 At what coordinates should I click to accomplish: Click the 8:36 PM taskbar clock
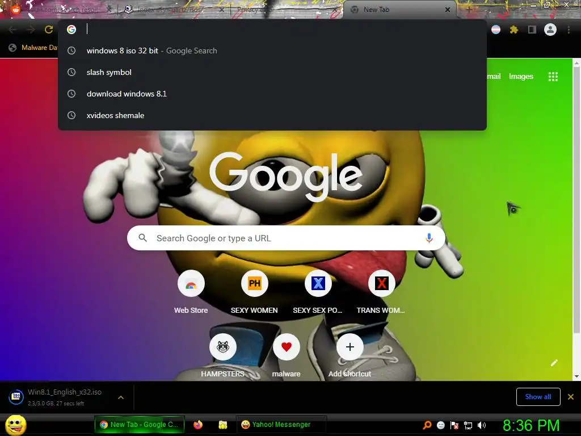pyautogui.click(x=531, y=425)
